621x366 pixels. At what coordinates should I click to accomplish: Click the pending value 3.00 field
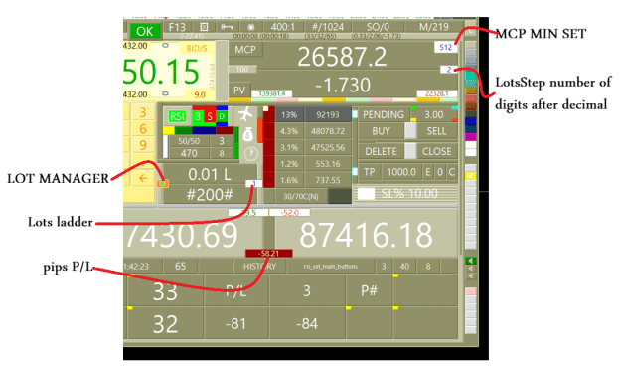(x=434, y=115)
